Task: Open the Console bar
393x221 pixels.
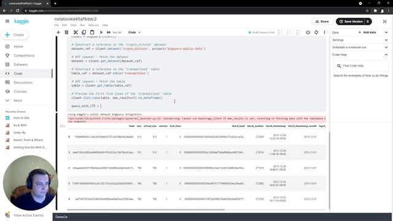Action: pyautogui.click(x=222, y=217)
